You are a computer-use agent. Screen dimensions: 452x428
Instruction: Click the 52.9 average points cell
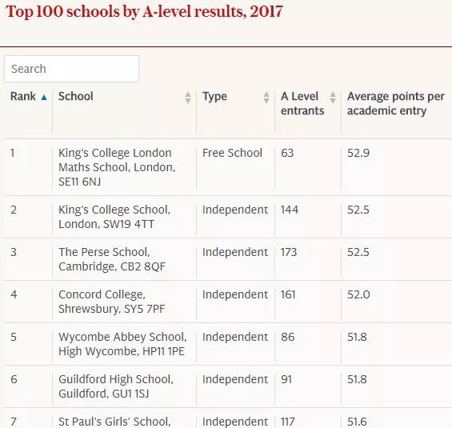point(358,153)
